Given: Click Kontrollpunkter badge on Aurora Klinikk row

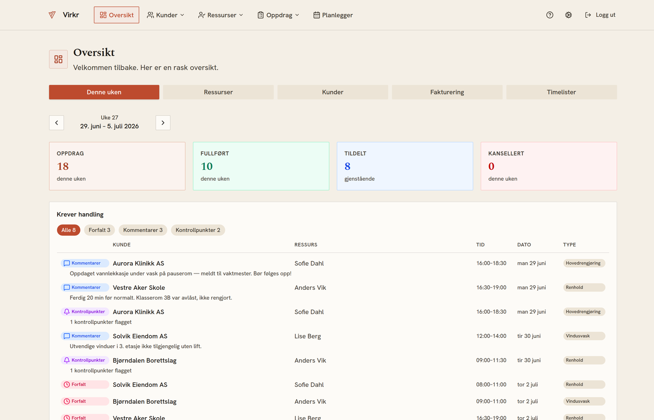Looking at the screenshot, I should coord(85,312).
